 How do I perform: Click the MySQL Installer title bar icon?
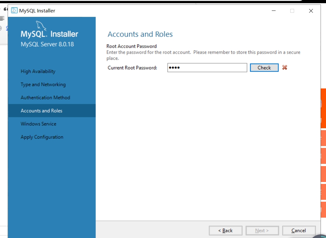pos(14,10)
